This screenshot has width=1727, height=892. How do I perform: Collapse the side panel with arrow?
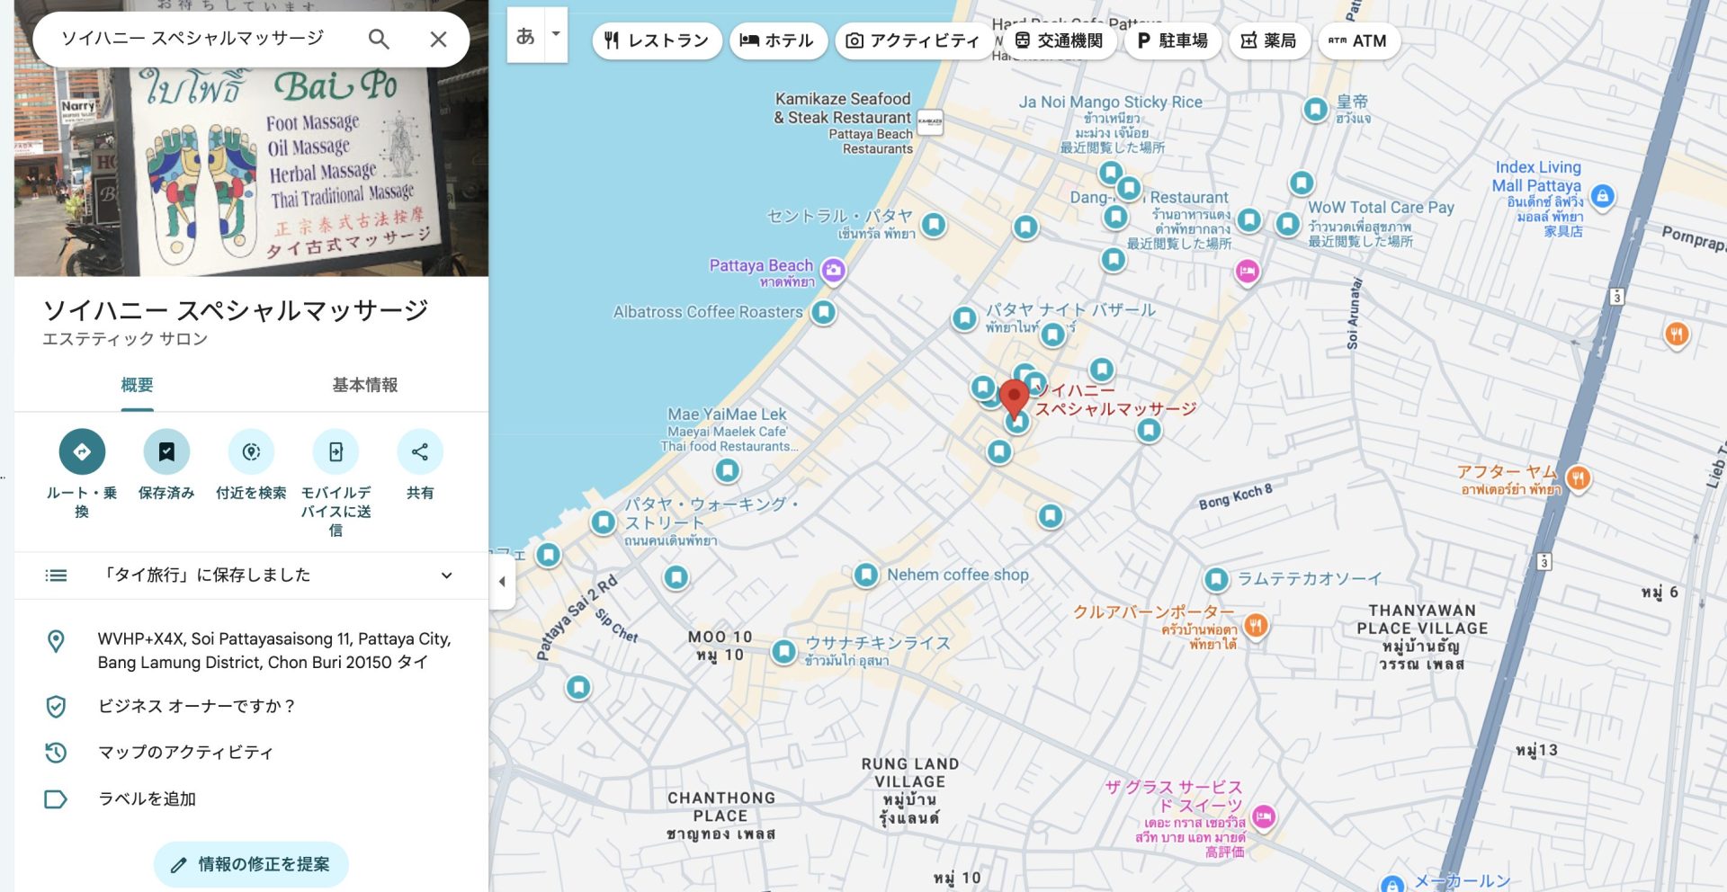point(502,582)
